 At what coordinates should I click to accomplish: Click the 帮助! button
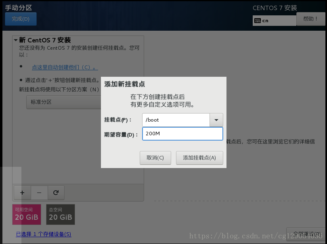[x=310, y=19]
